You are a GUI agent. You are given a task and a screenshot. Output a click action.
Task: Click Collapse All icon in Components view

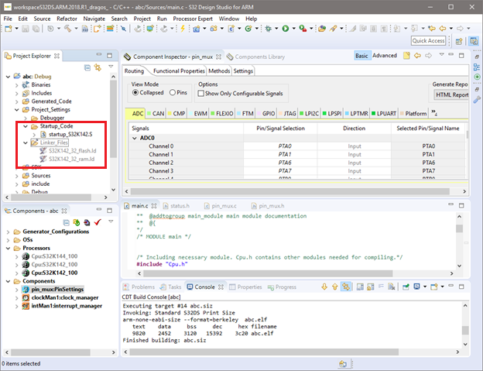pyautogui.click(x=67, y=222)
